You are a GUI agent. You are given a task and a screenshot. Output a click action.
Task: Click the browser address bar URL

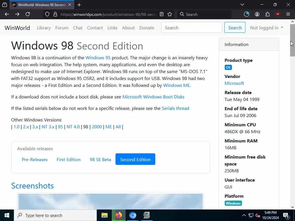[x=108, y=14]
